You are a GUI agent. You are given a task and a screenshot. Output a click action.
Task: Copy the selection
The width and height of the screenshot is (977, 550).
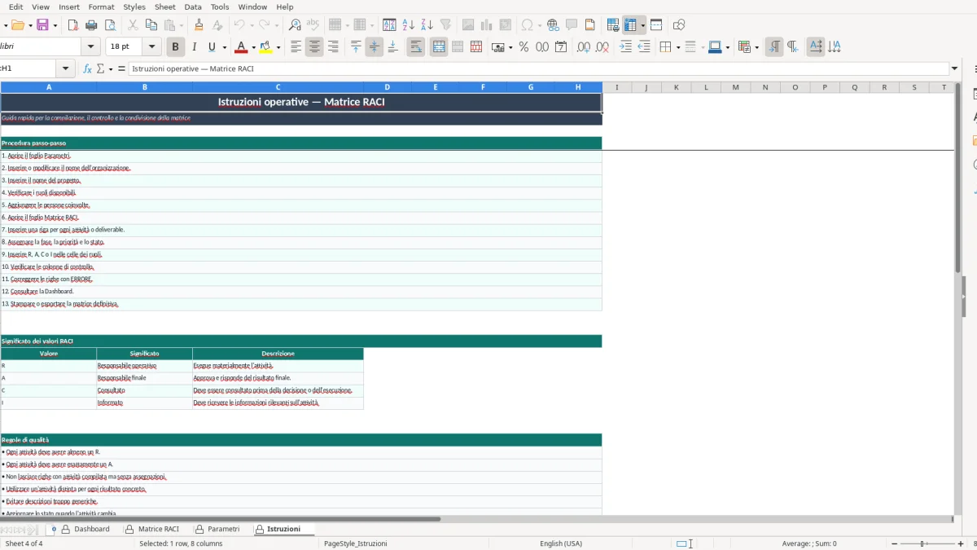(x=151, y=25)
